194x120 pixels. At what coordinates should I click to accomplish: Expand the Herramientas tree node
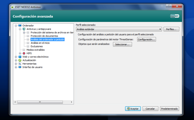tap(16, 64)
